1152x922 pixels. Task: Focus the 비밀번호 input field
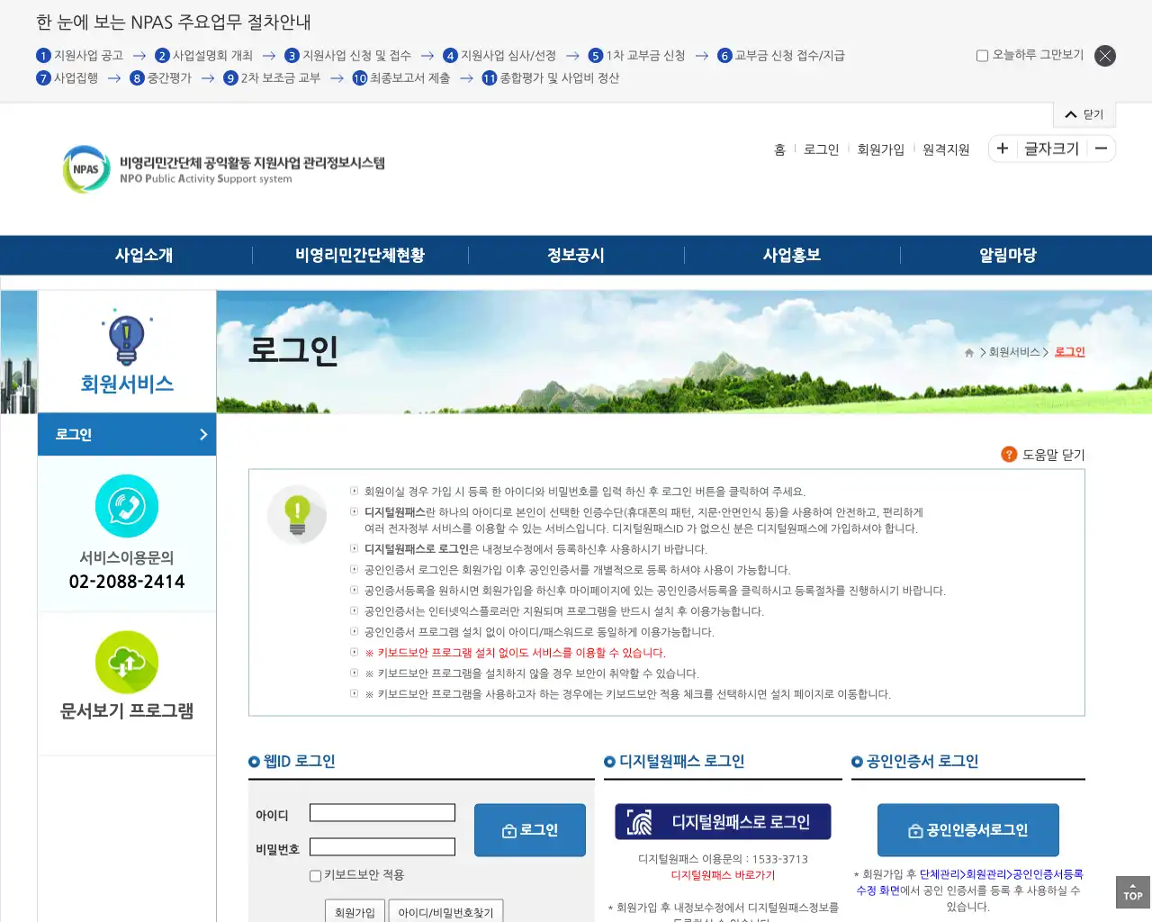pos(382,846)
